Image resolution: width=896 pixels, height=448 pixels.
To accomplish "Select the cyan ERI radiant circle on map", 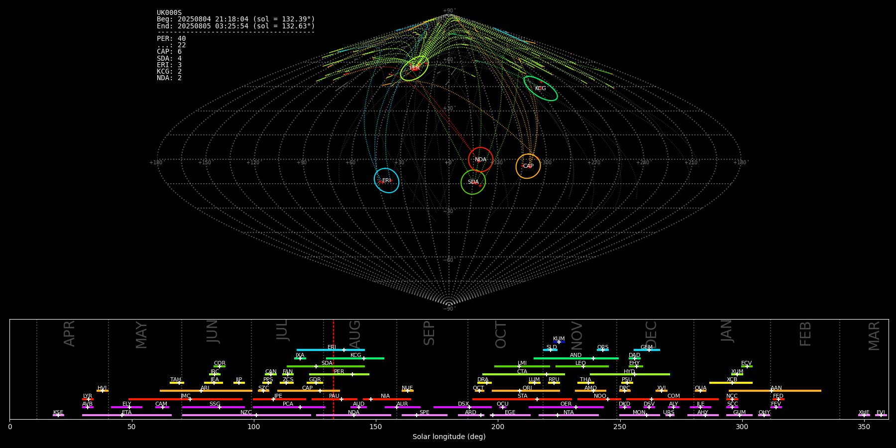I will coord(387,180).
